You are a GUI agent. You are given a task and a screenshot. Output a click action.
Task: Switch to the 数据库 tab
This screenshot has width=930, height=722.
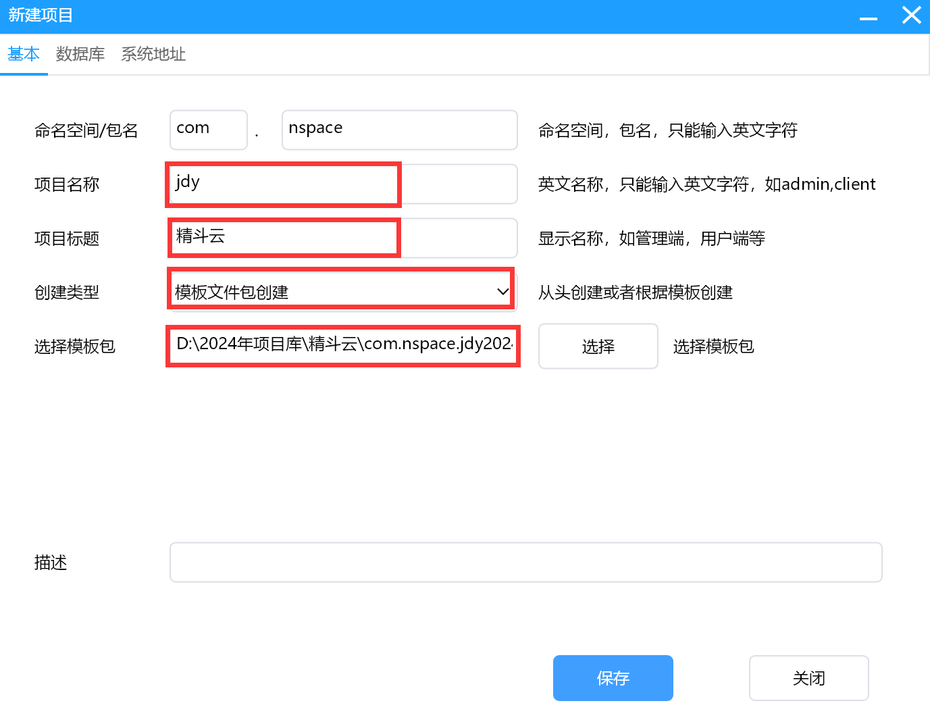[80, 54]
